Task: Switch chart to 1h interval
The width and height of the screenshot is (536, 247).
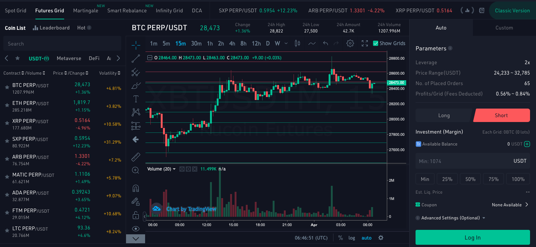Action: point(210,43)
